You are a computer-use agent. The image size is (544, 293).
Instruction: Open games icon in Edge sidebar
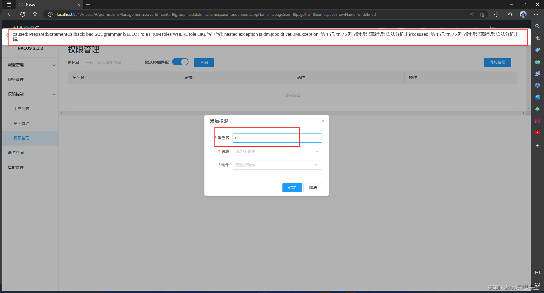coord(538,74)
